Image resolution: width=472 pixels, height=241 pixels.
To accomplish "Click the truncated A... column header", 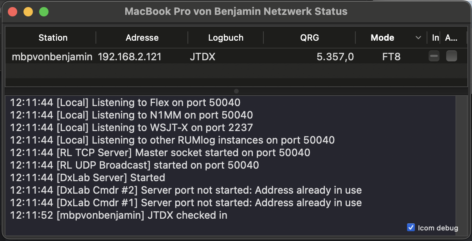I will point(451,38).
